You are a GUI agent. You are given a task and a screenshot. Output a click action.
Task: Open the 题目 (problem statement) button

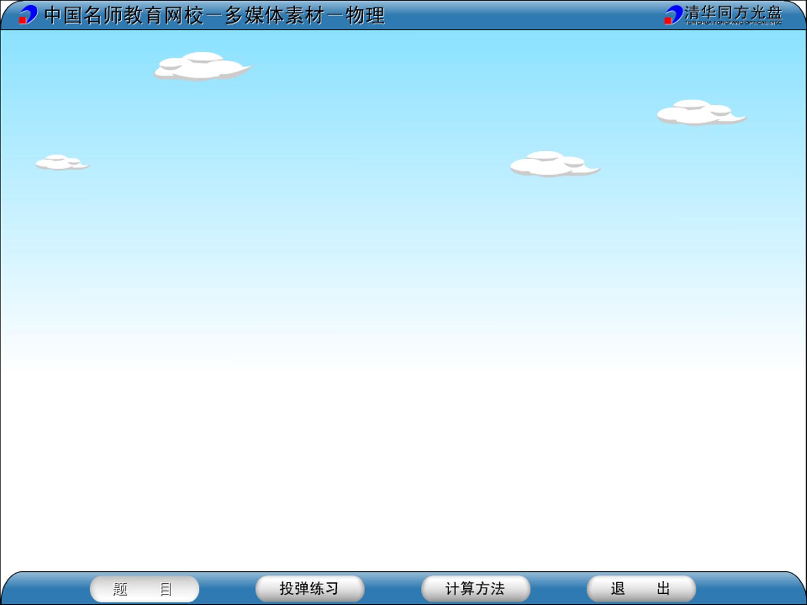point(144,589)
